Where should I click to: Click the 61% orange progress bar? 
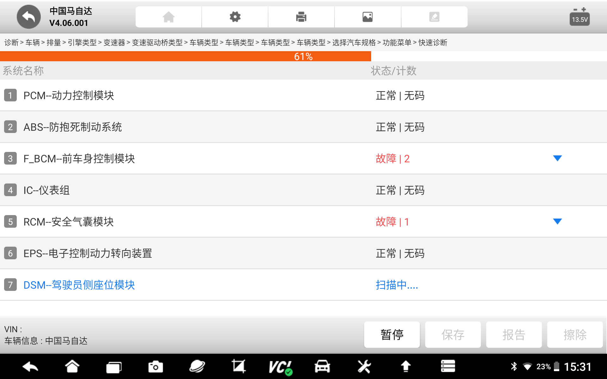[185, 57]
